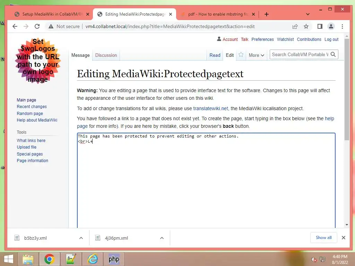This screenshot has height=266, width=355.
Task: Open the user Talk link
Action: tap(244, 39)
